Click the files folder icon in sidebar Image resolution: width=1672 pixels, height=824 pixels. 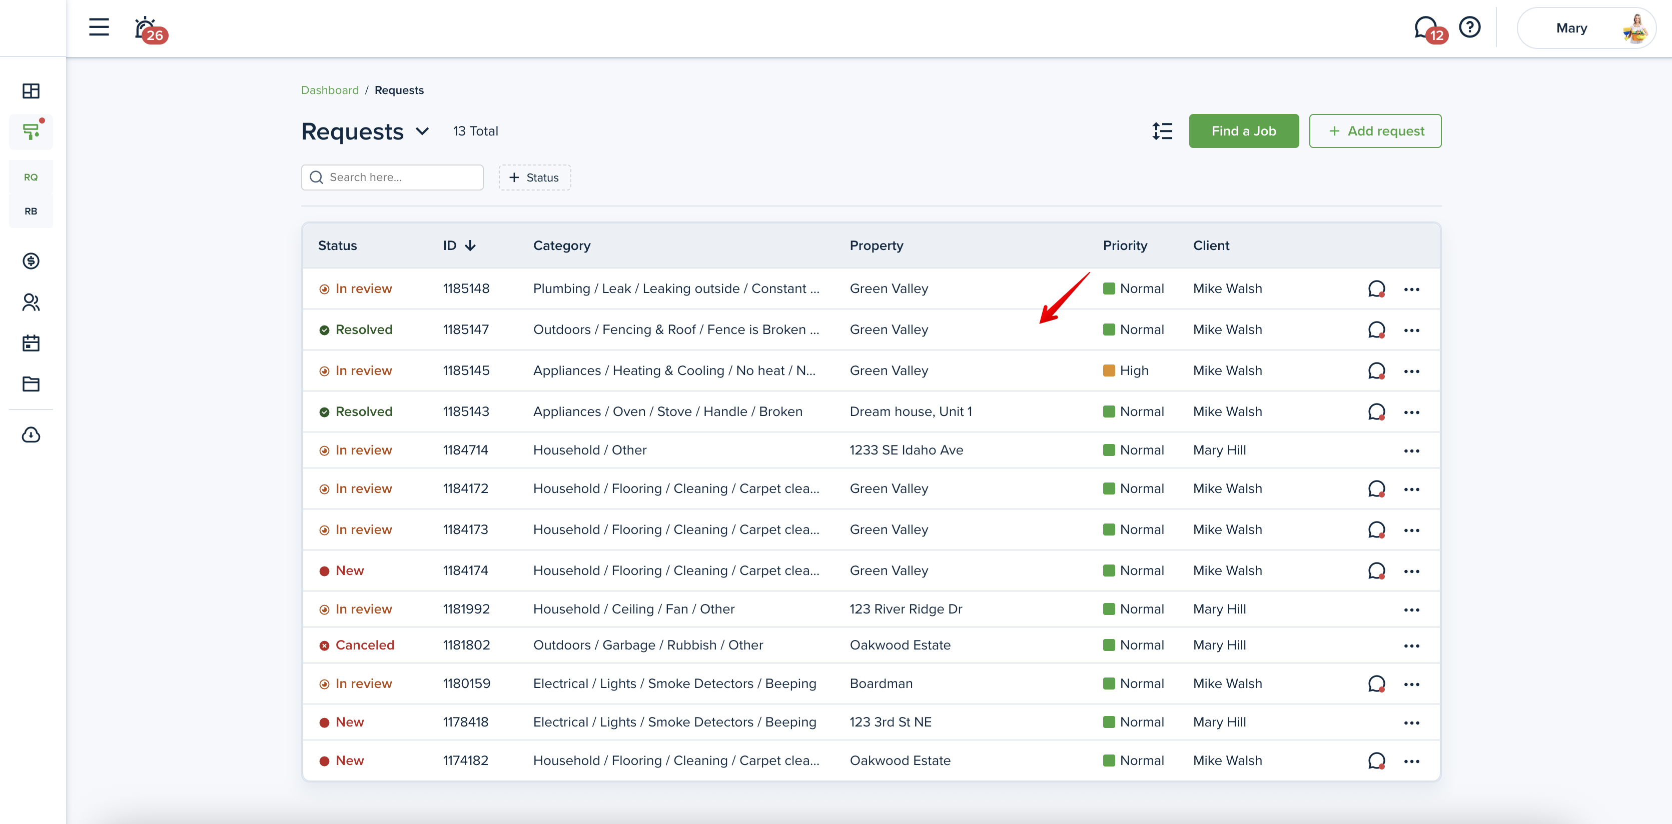pos(31,384)
